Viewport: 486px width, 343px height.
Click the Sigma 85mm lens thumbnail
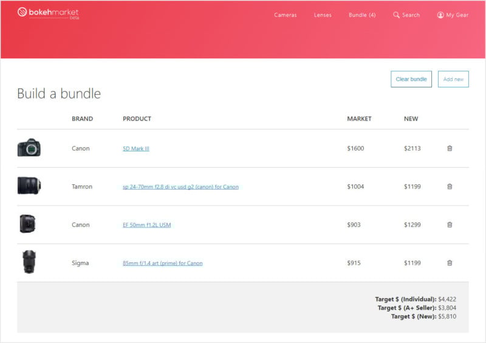point(29,262)
